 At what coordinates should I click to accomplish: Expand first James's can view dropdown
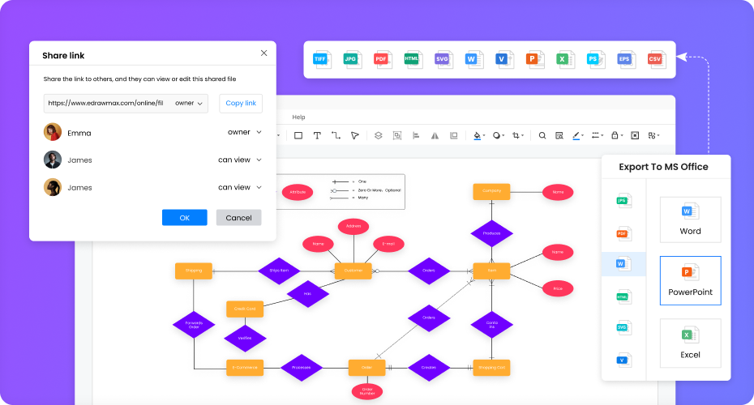pyautogui.click(x=239, y=160)
